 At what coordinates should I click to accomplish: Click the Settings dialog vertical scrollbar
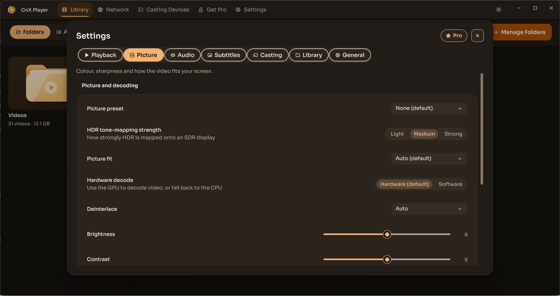tap(482, 129)
